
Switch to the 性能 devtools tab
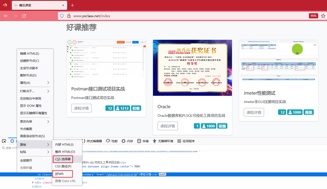click(x=112, y=141)
